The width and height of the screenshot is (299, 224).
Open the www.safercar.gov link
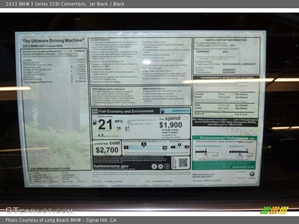click(216, 124)
